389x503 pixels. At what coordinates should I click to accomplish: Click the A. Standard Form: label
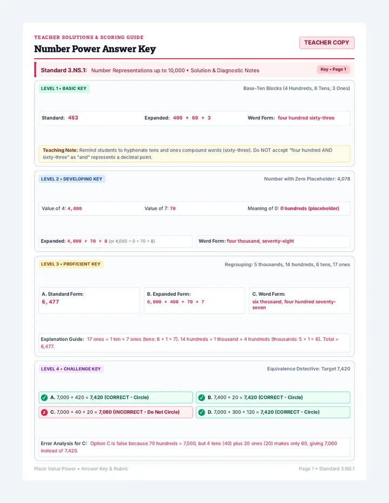coord(63,294)
